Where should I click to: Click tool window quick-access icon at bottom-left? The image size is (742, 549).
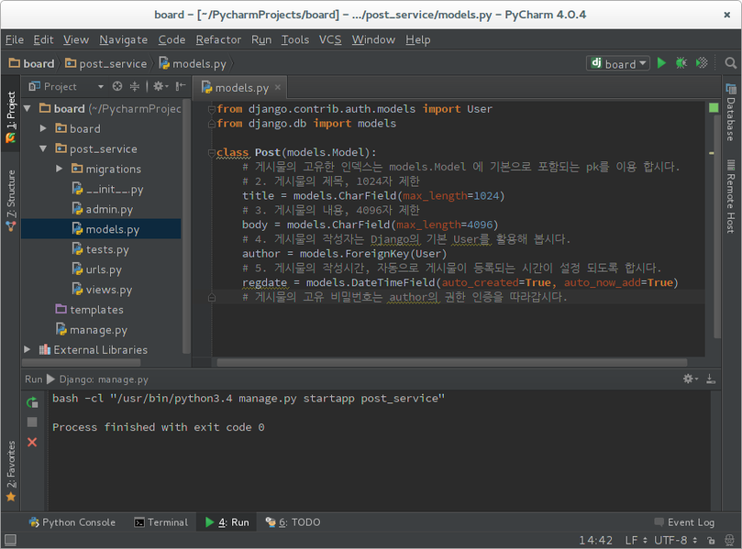(x=10, y=540)
